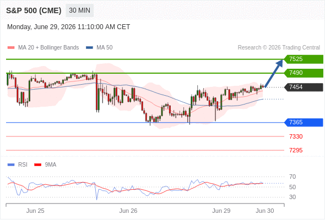Click the blue RSI legend swatch
Viewport: 325px width, 220px height.
11,165
